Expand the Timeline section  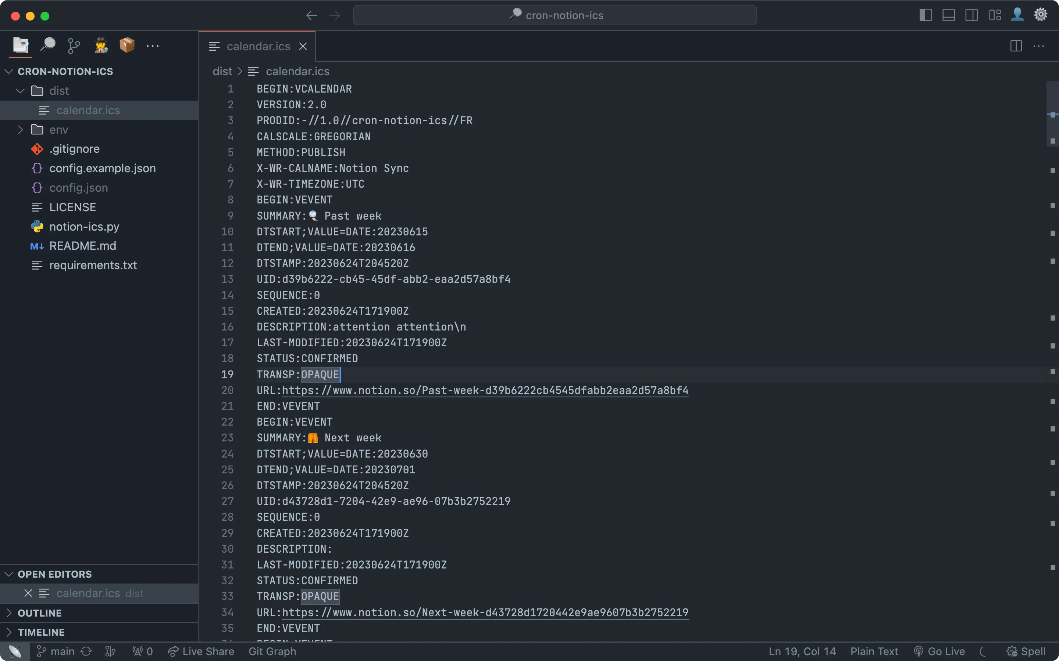pos(99,632)
